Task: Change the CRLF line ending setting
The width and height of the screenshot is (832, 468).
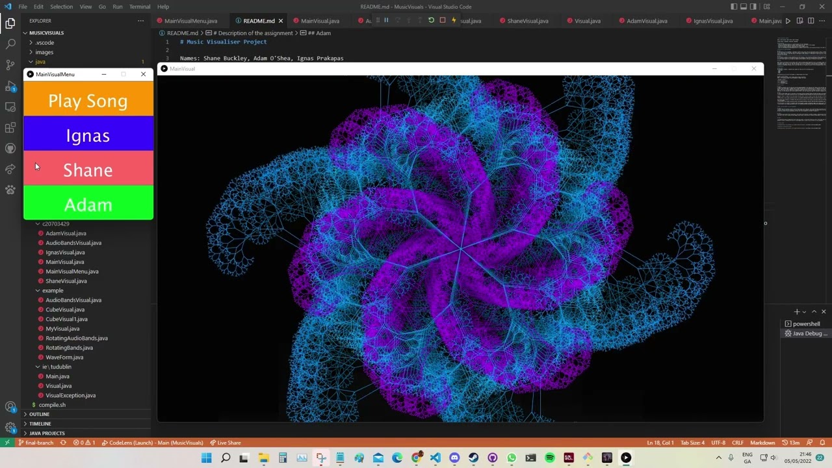Action: [x=738, y=443]
